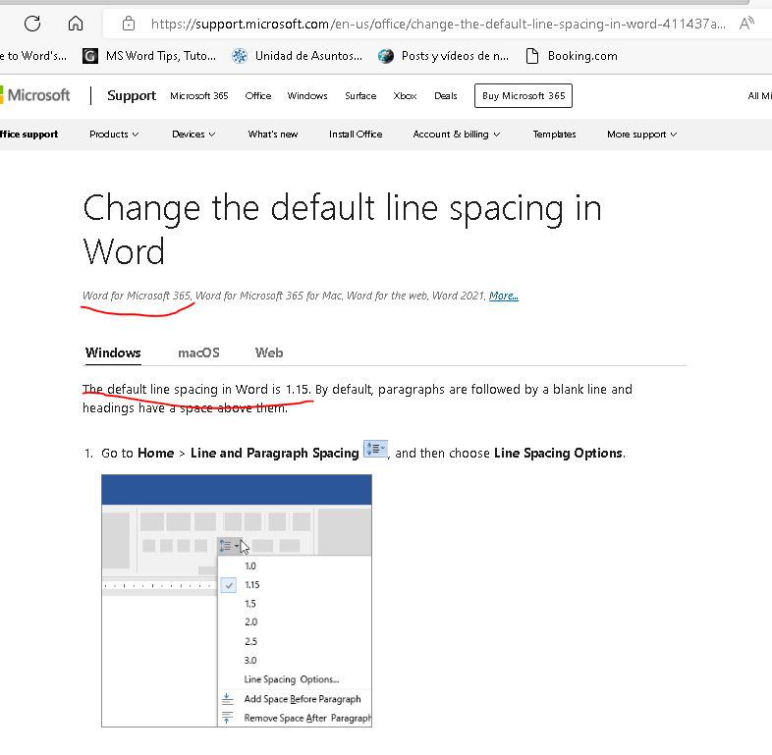Click the Word line spacing menu screenshot
This screenshot has width=772, height=755.
click(x=237, y=601)
